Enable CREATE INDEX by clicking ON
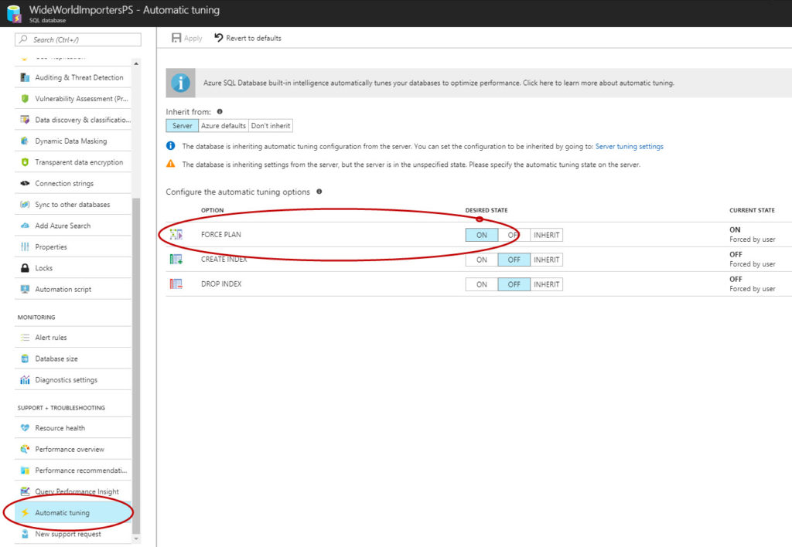 [x=481, y=259]
